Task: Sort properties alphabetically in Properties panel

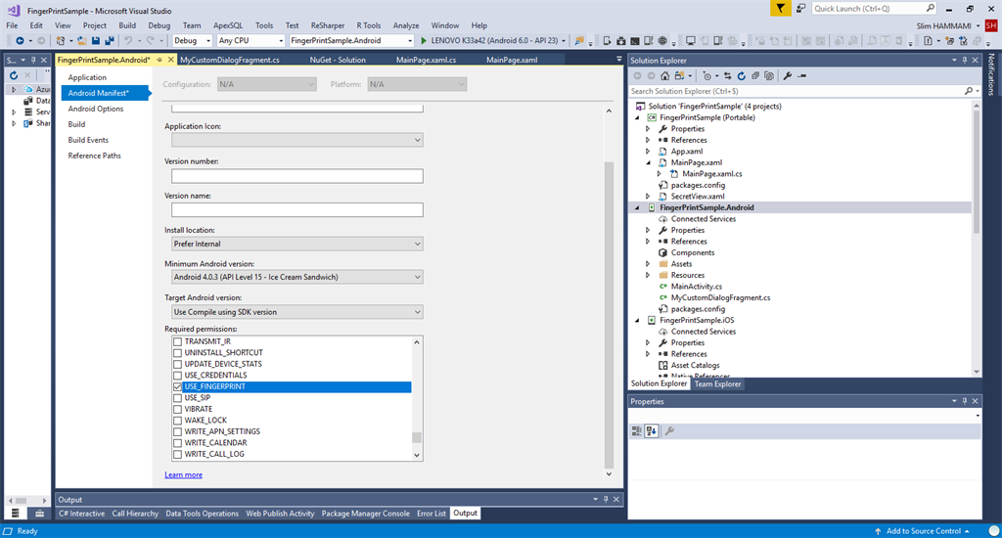Action: 652,430
